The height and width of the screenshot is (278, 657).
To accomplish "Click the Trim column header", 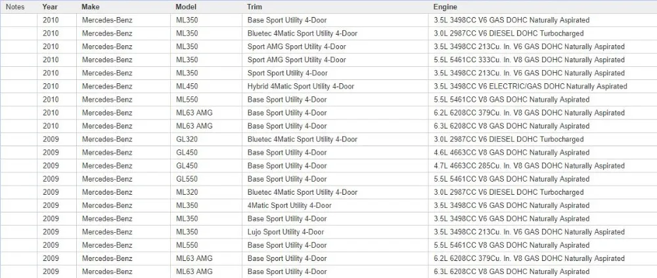I will 335,7.
